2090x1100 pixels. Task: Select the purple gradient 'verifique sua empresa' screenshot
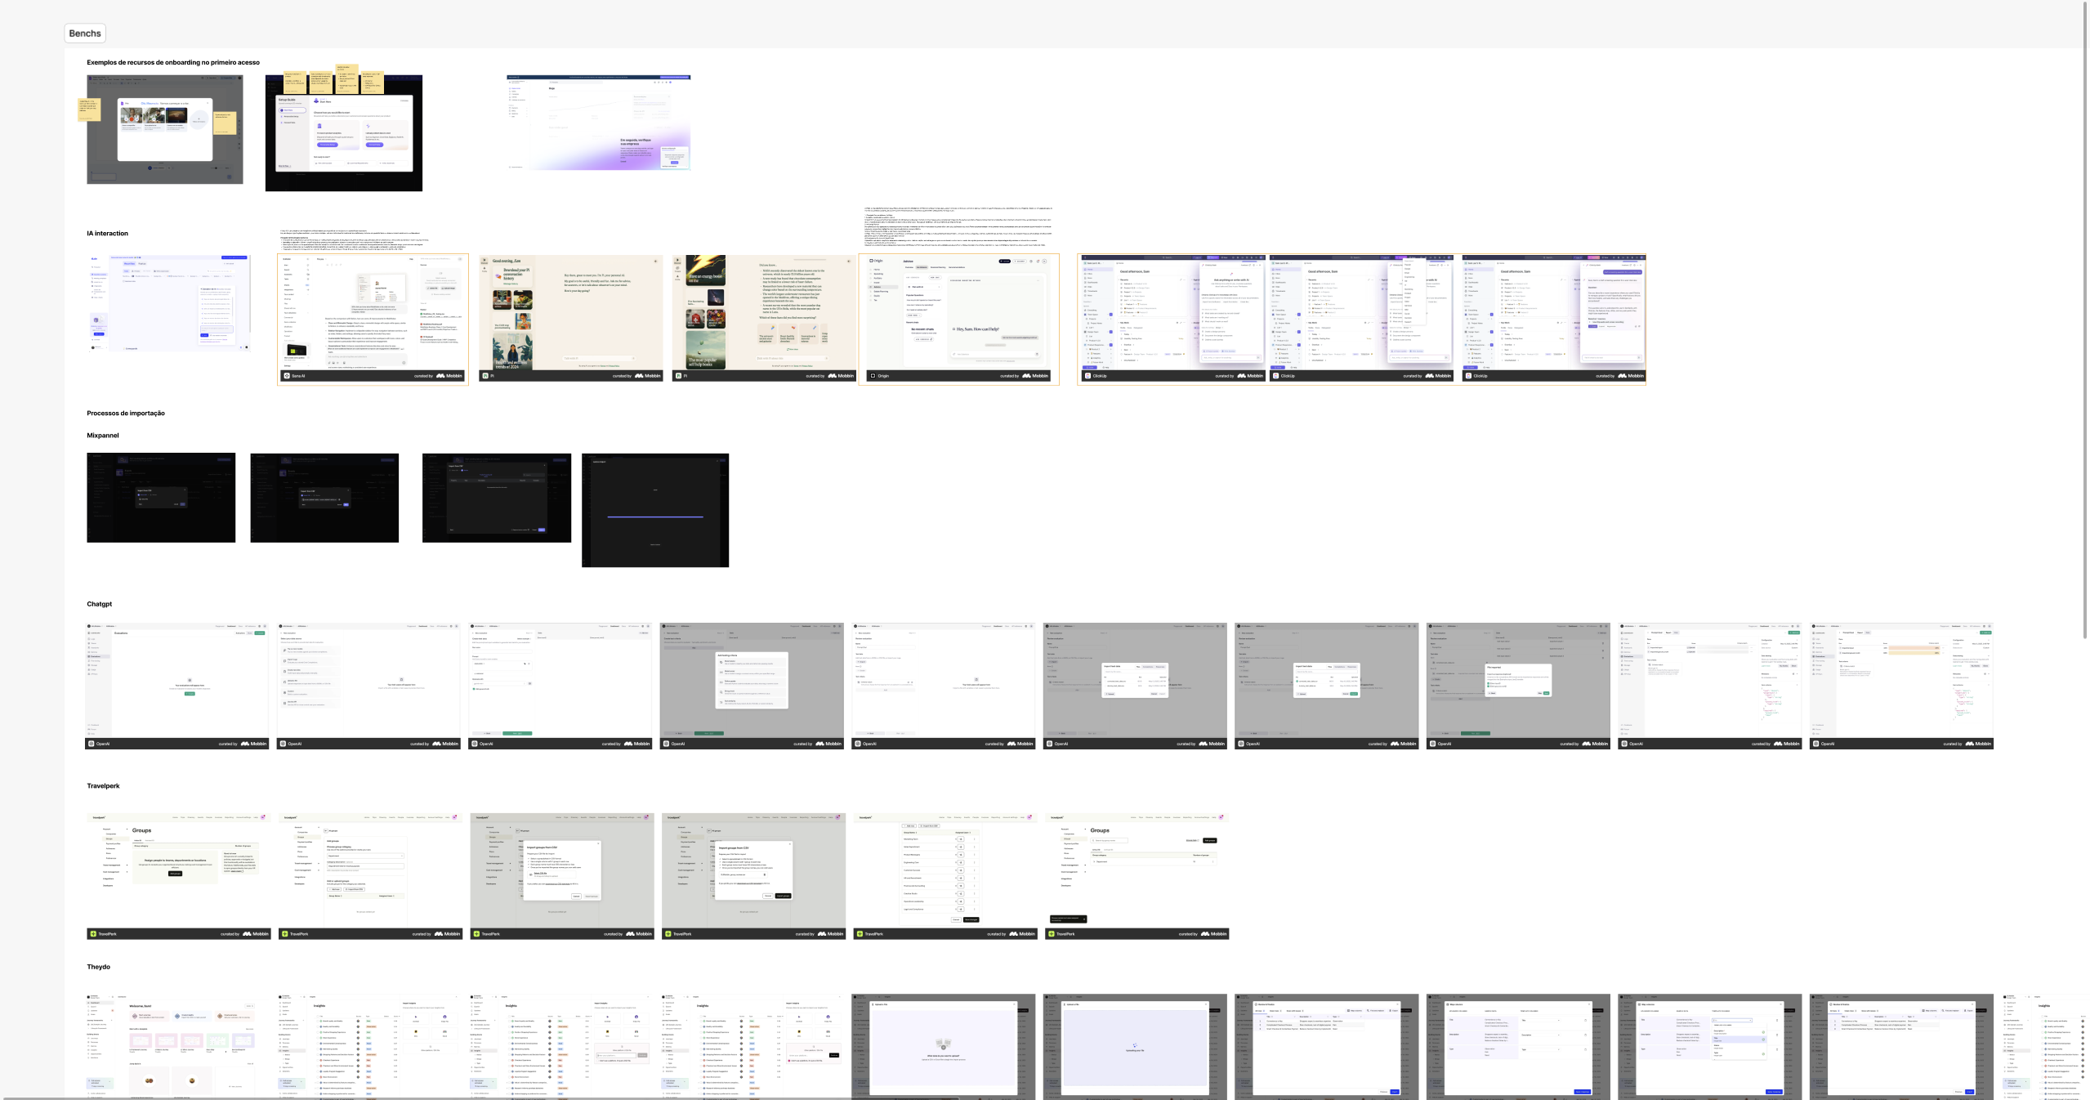(598, 123)
